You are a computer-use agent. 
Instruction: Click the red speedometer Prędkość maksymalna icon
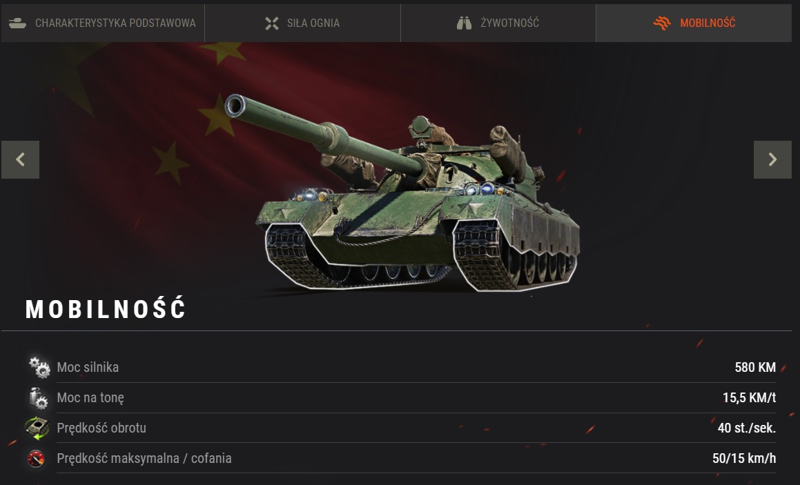click(36, 459)
